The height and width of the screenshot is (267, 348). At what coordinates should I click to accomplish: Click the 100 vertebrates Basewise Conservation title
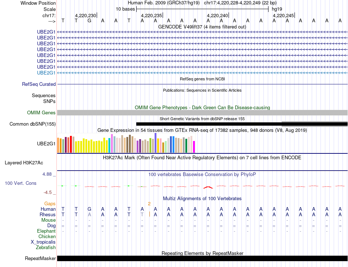click(x=202, y=174)
